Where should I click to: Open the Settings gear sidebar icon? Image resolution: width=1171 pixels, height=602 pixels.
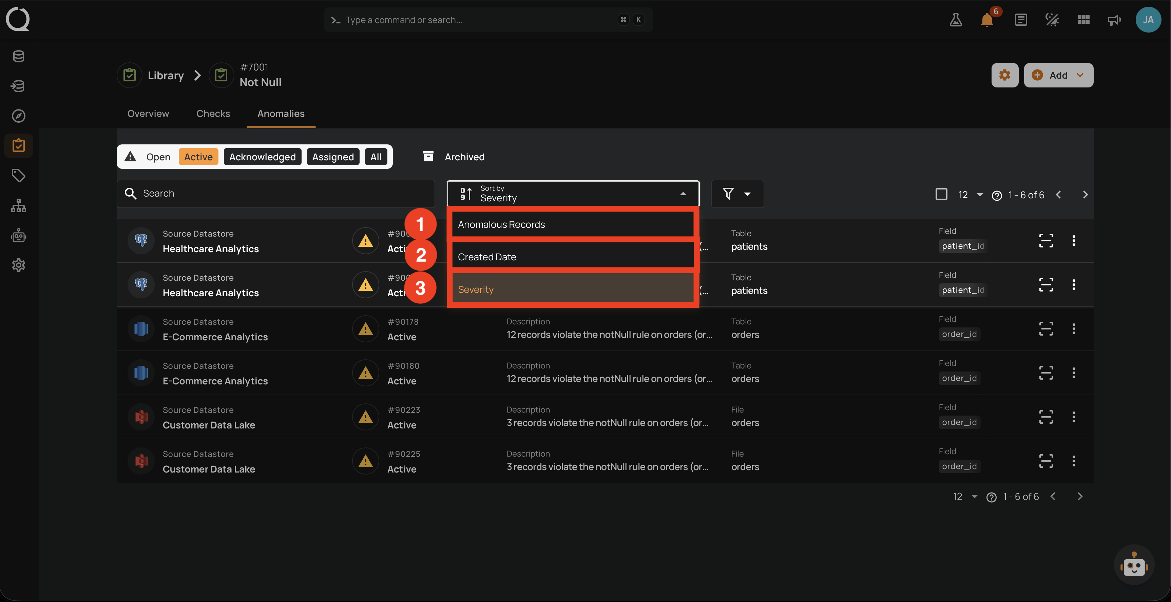[19, 265]
